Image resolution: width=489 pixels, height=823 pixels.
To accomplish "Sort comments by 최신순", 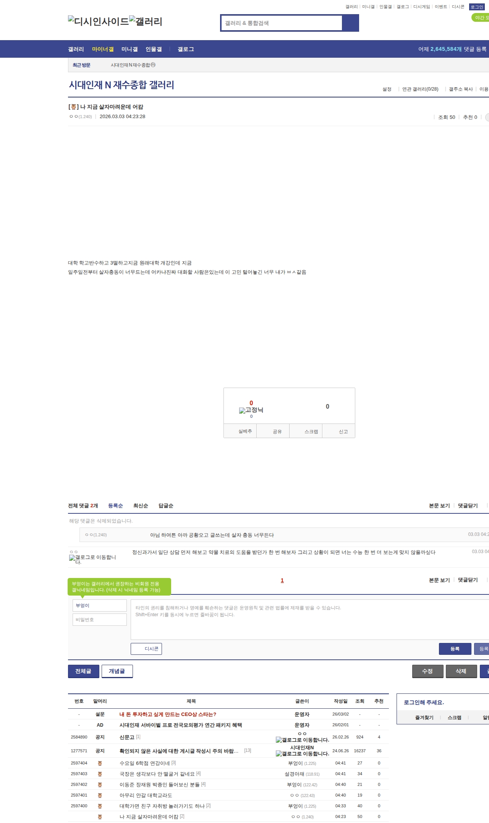I will point(141,506).
